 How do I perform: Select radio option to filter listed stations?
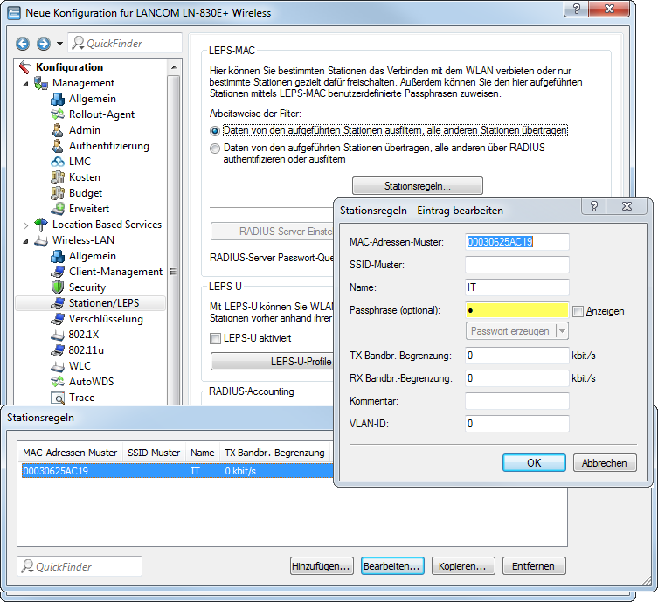pos(215,130)
